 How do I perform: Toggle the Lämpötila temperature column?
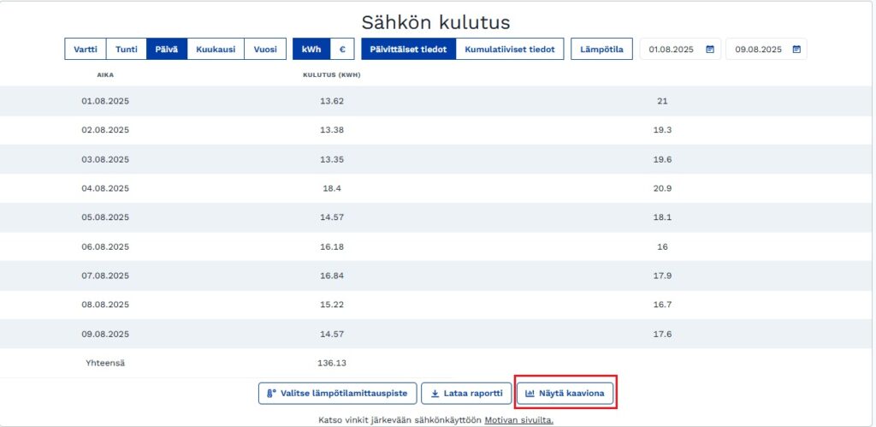[x=602, y=50]
